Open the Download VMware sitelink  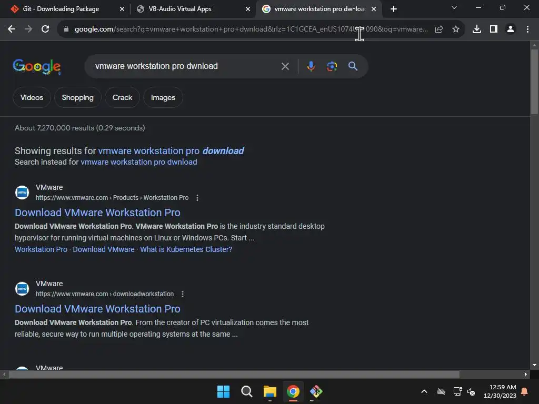pyautogui.click(x=104, y=249)
